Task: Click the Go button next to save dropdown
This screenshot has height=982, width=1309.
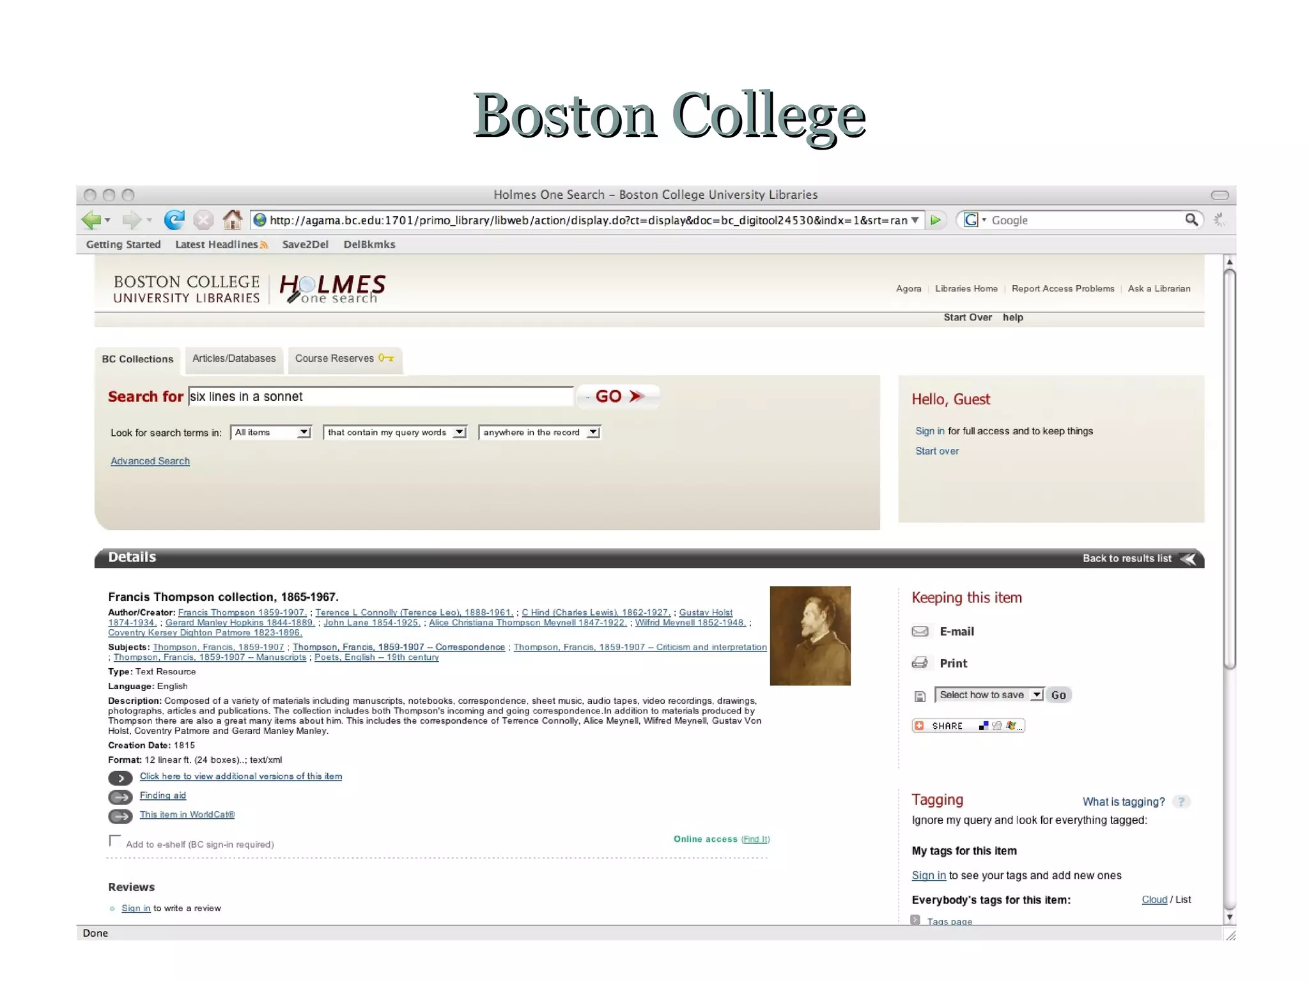Action: (x=1058, y=695)
